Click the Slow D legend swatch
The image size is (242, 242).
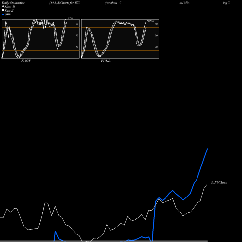click(3, 6)
